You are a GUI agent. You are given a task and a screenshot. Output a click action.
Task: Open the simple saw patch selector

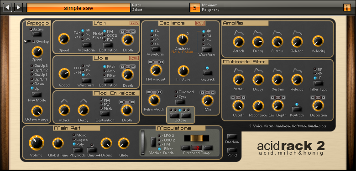pyautogui.click(x=79, y=8)
